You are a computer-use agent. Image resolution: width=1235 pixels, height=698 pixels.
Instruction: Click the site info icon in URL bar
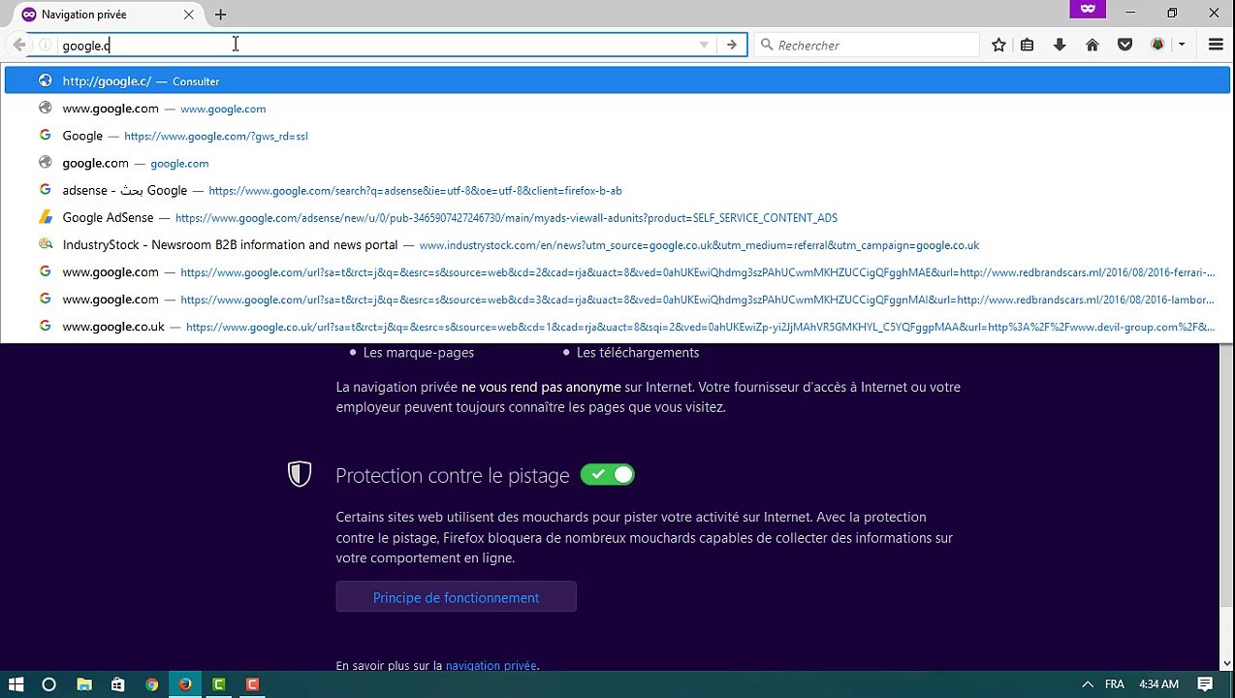pyautogui.click(x=45, y=45)
